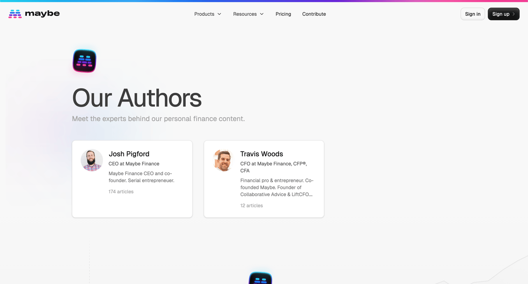Viewport: 528px width, 284px height.
Task: Click the Sign up button
Action: (504, 14)
